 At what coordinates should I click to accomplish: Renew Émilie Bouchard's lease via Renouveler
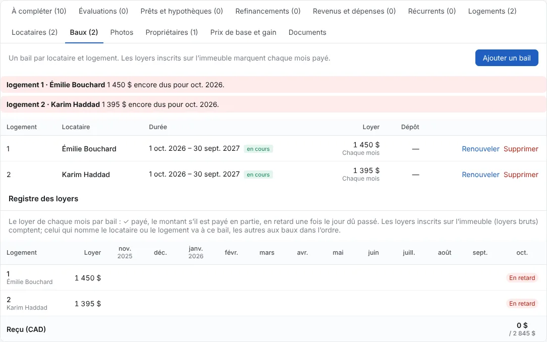[x=480, y=149]
